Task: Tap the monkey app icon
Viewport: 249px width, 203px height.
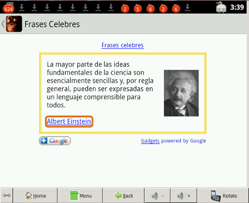Action: pyautogui.click(x=14, y=24)
